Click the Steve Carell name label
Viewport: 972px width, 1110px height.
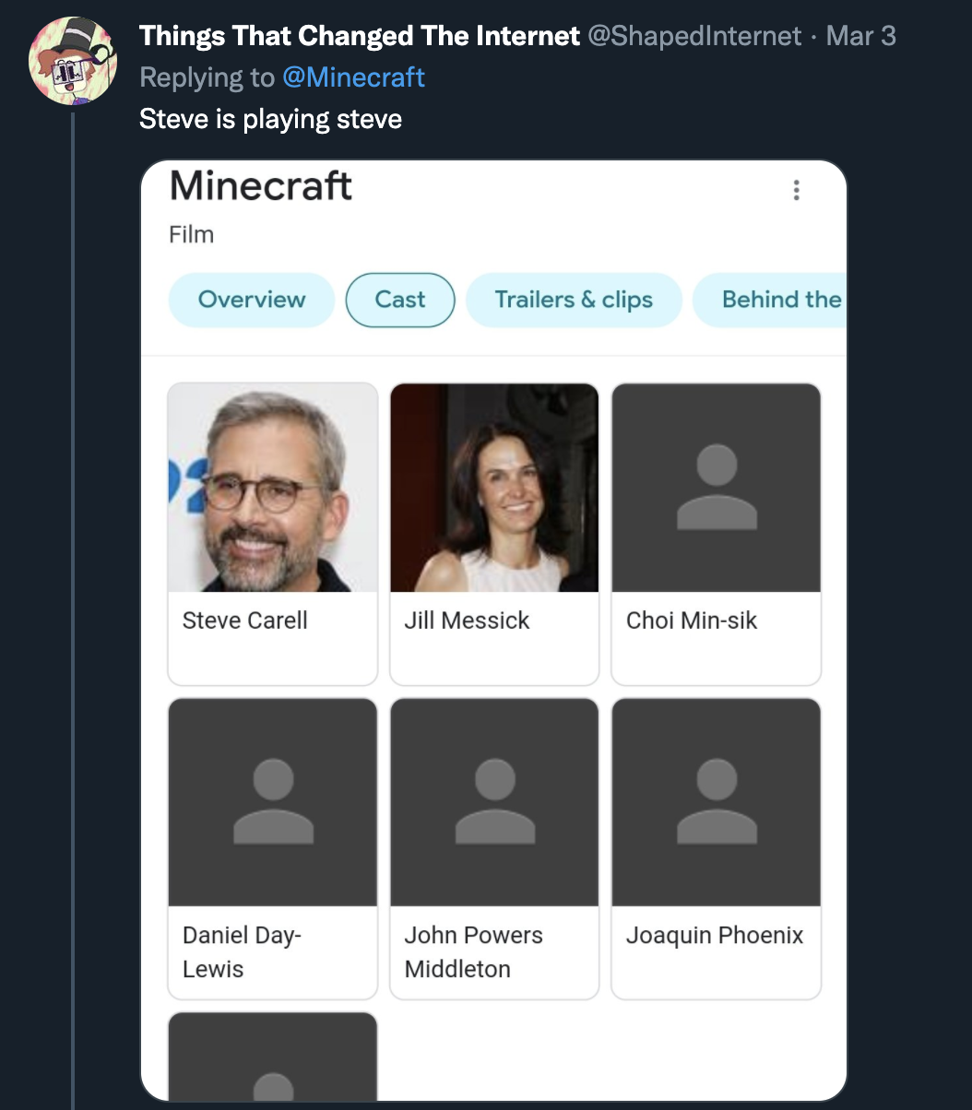[245, 620]
